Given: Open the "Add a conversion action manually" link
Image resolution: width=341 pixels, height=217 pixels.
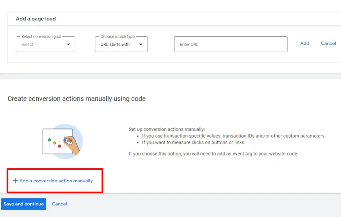Looking at the screenshot, I should pos(56,181).
